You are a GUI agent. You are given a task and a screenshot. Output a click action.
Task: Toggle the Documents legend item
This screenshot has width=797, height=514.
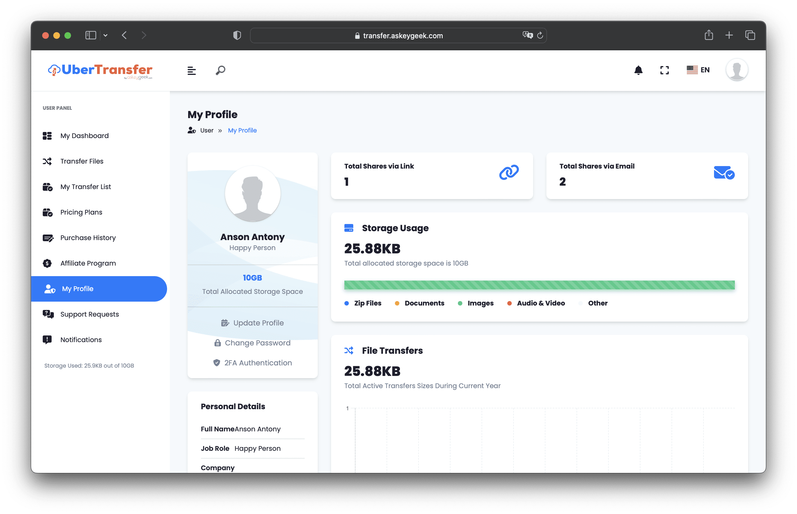tap(420, 303)
